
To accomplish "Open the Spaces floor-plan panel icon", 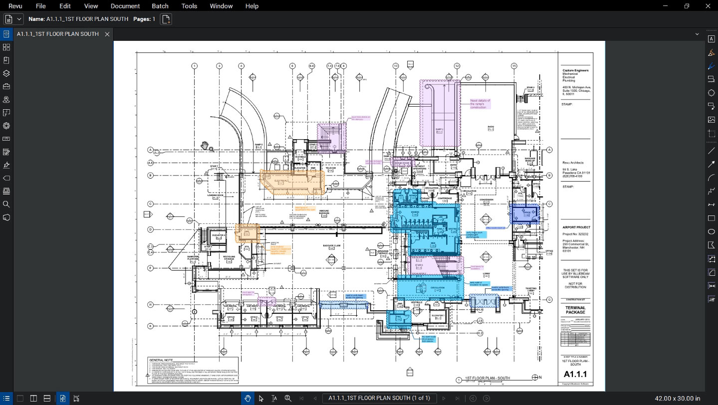I will (6, 112).
